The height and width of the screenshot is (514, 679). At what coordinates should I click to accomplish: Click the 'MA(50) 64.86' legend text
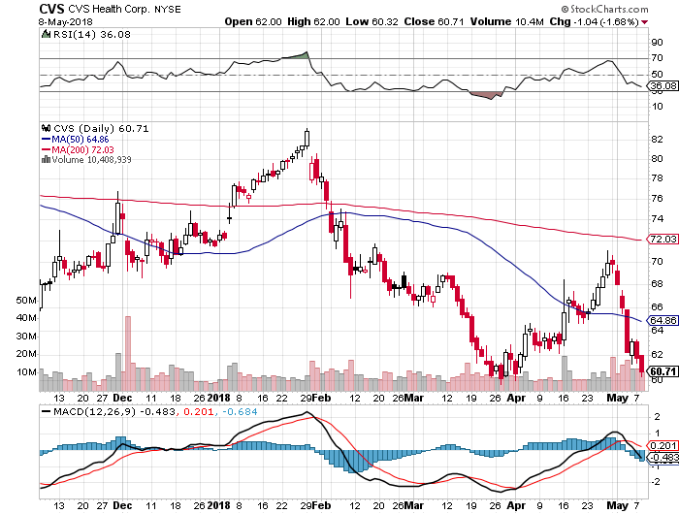[x=81, y=140]
